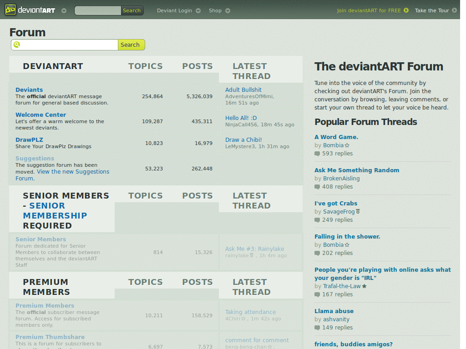
Task: Click the star icon next to Bombia under Falling in the shower
Action: [347, 245]
